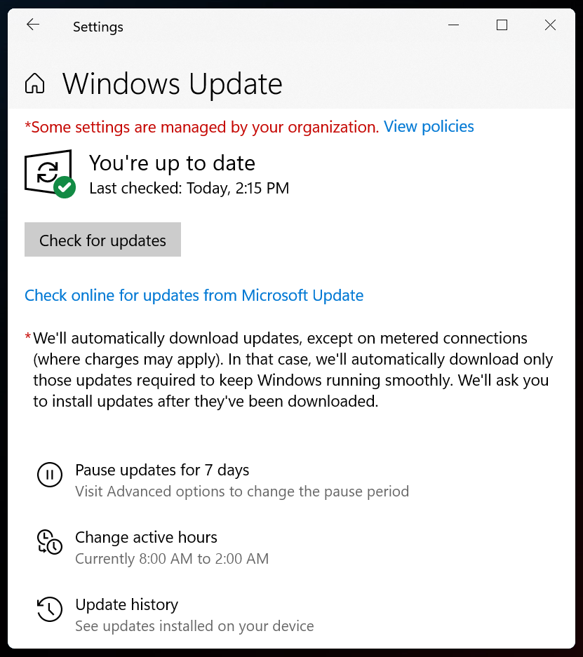Click the back arrow in Settings

coord(32,25)
